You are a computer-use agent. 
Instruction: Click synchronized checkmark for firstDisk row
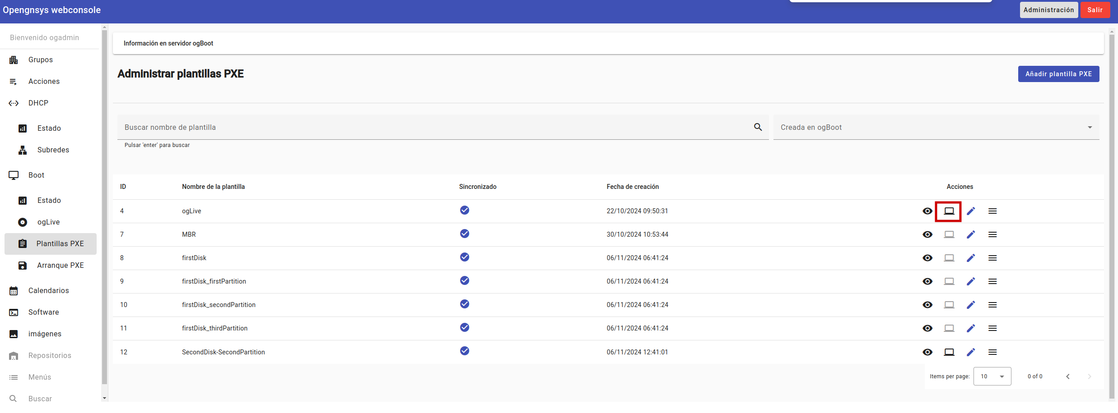click(x=464, y=257)
